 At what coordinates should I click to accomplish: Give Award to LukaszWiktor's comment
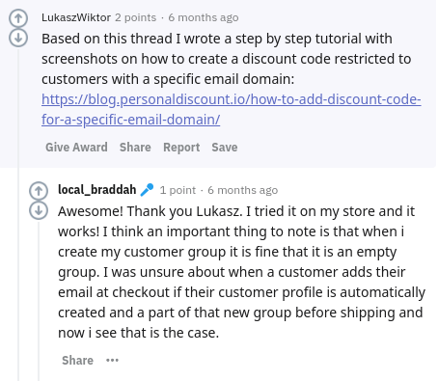[x=76, y=148]
